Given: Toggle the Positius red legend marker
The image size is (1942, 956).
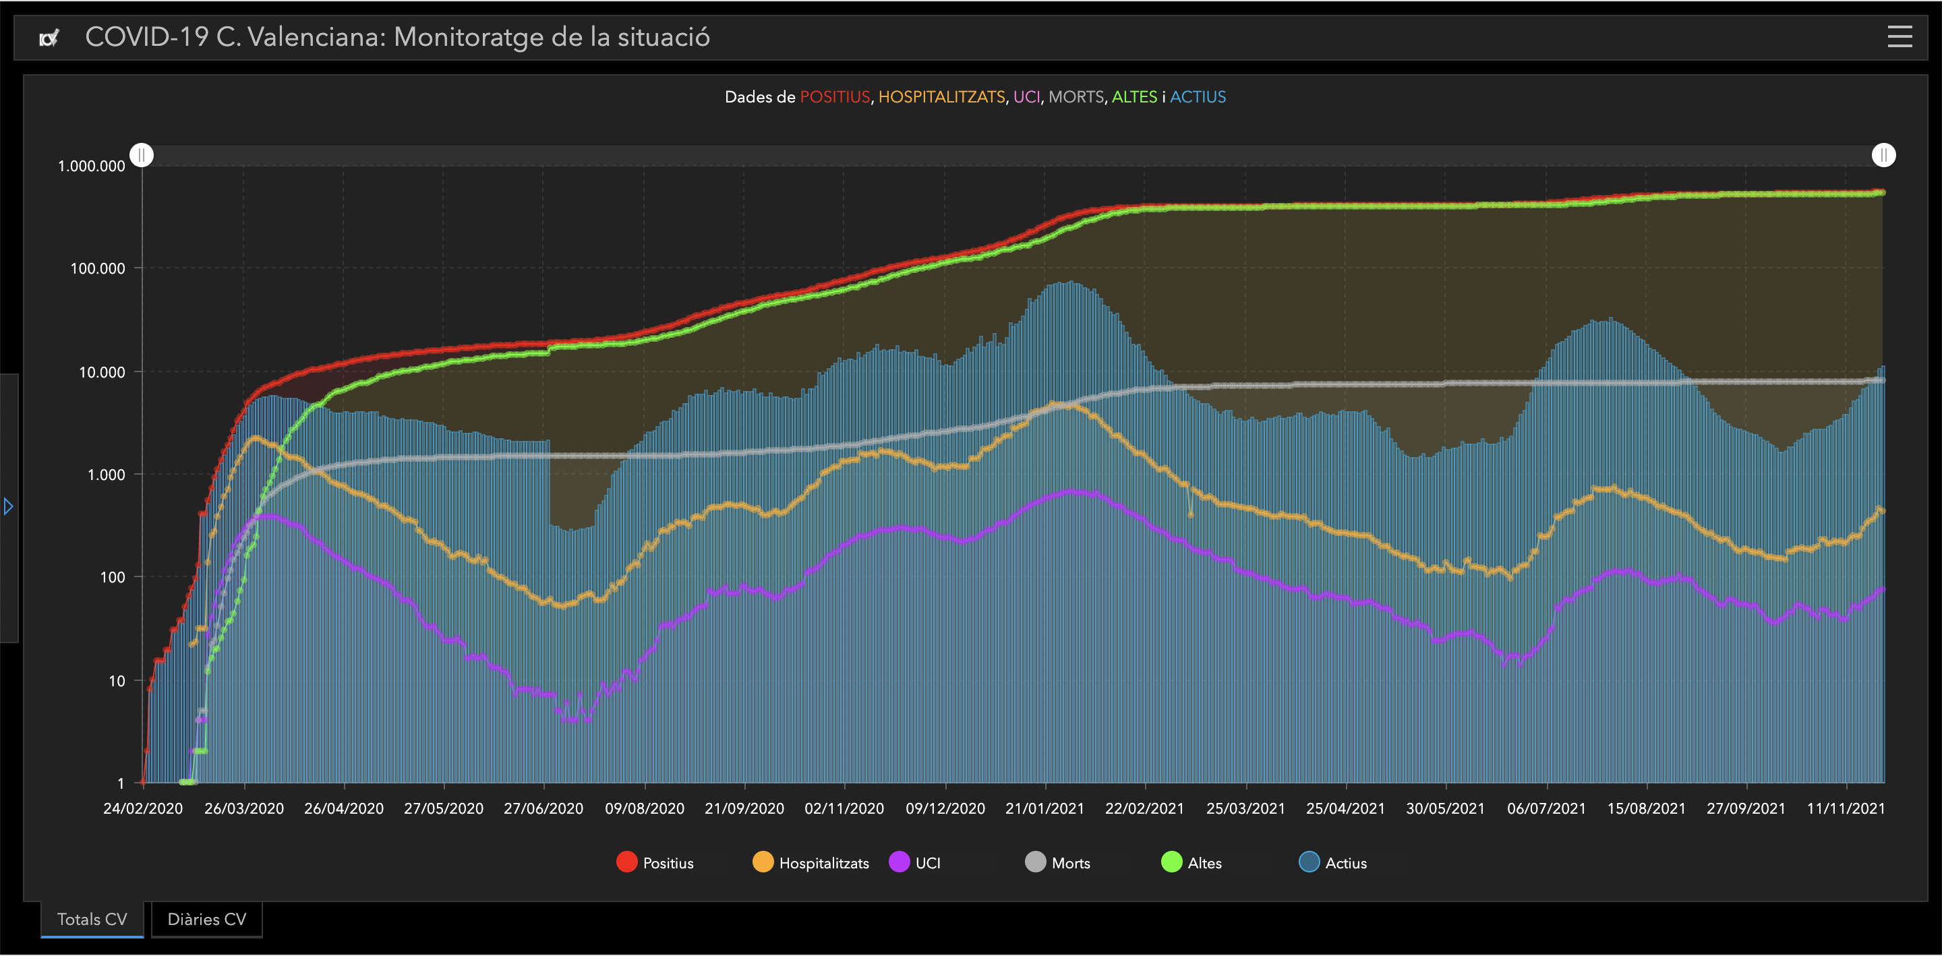Looking at the screenshot, I should (626, 862).
